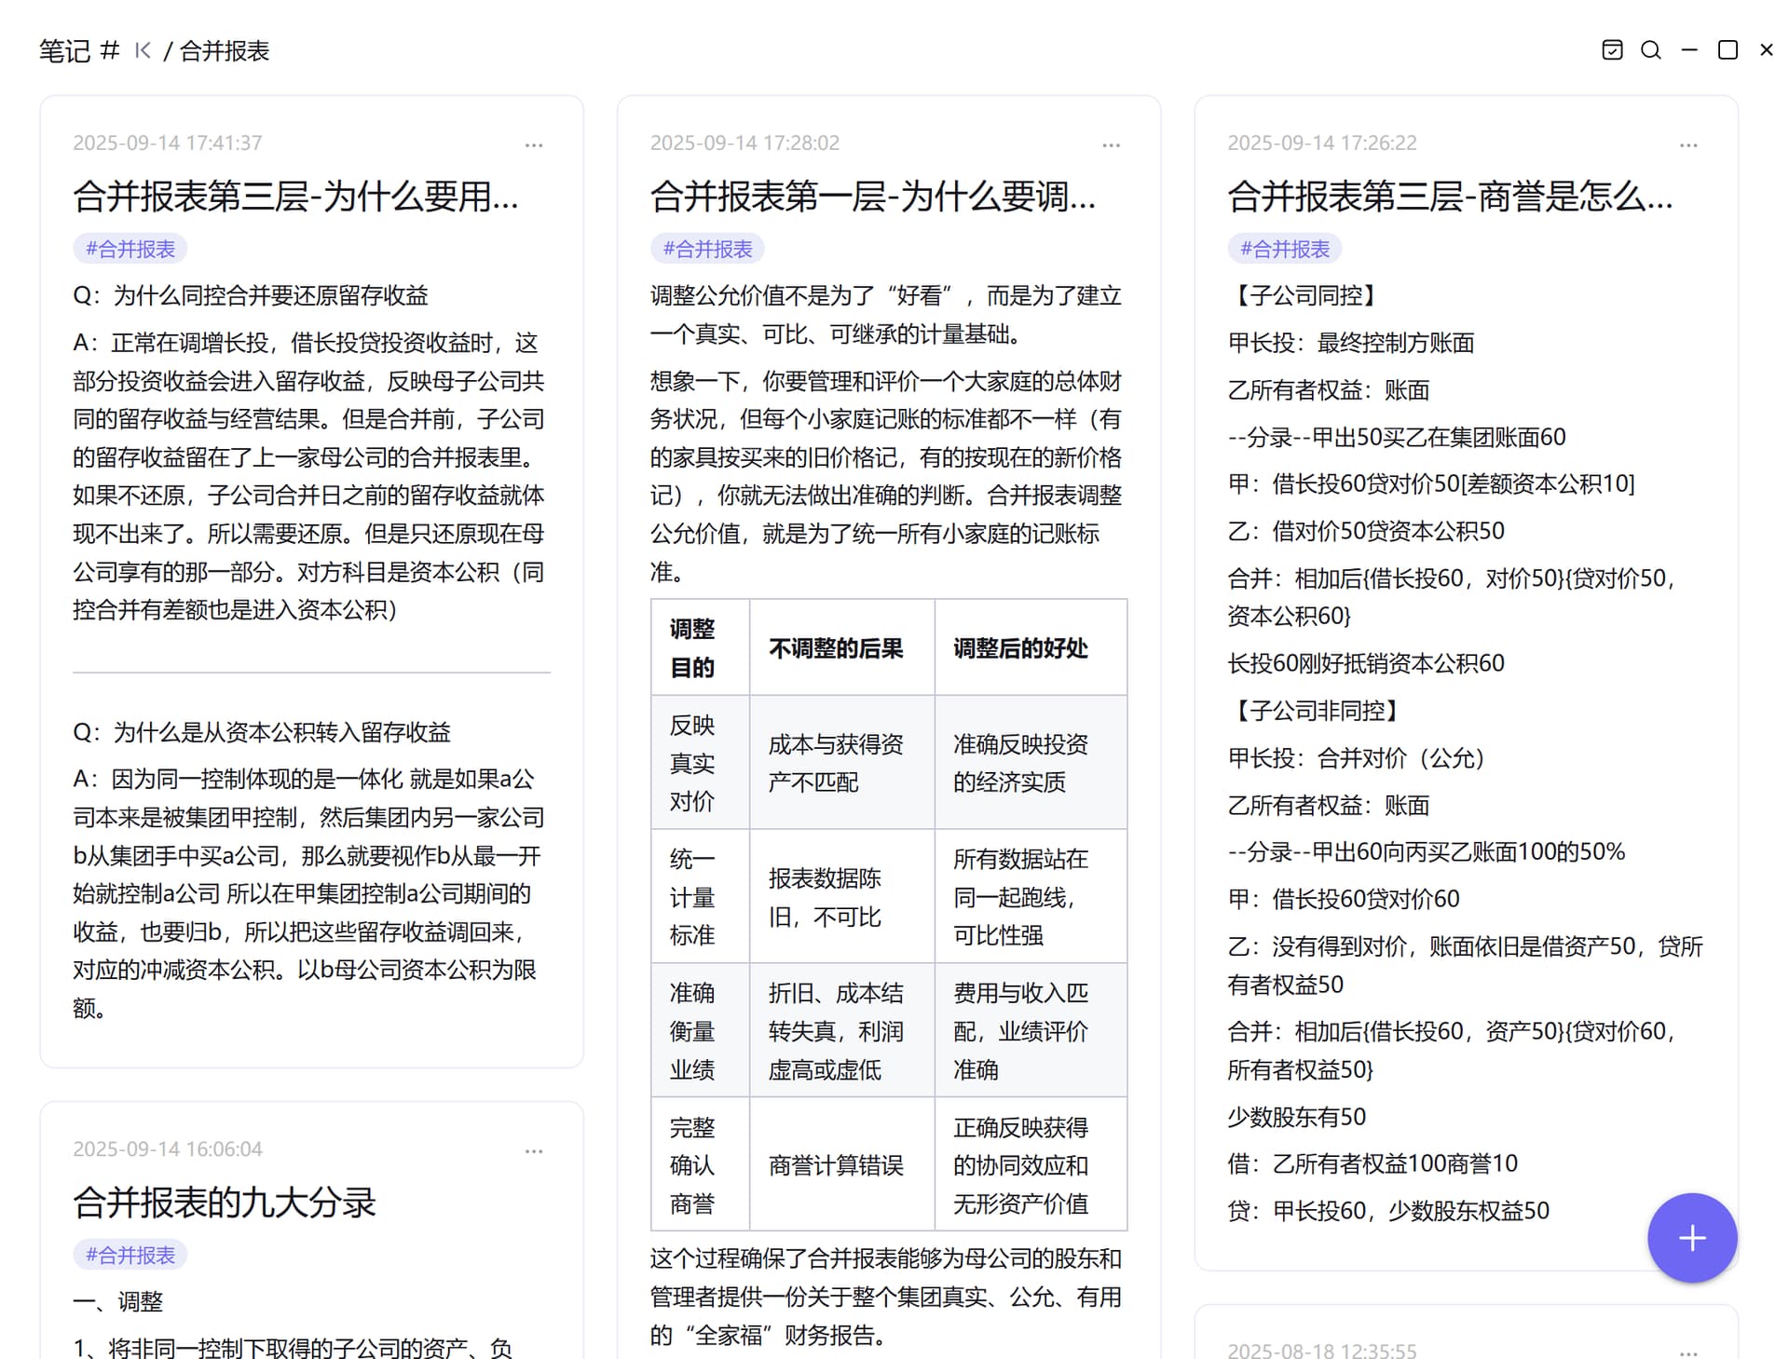Open more options for 17:41:37 note
This screenshot has height=1359, width=1789.
(534, 145)
